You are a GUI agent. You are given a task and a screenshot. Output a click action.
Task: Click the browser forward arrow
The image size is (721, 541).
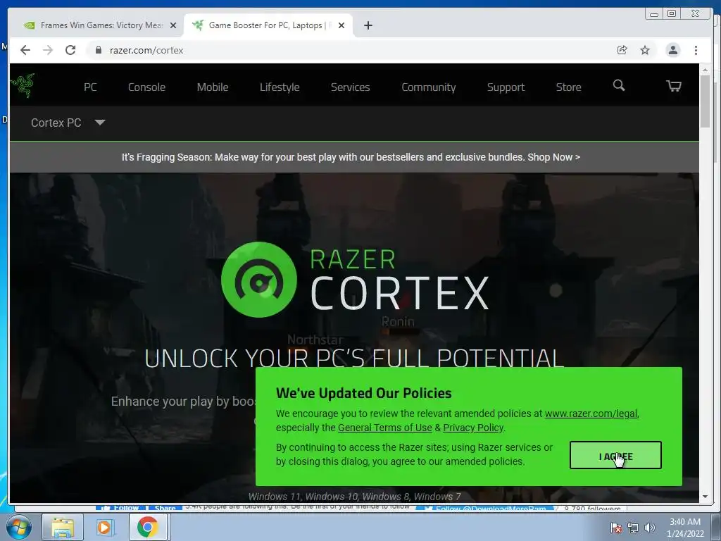tap(48, 50)
